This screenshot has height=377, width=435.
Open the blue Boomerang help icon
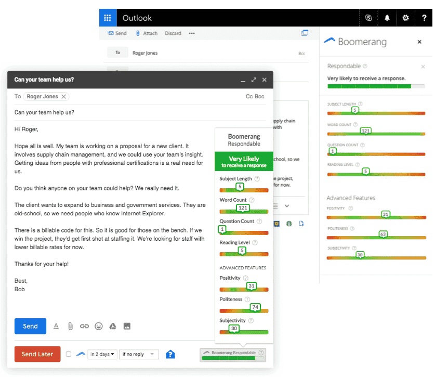[x=170, y=355]
